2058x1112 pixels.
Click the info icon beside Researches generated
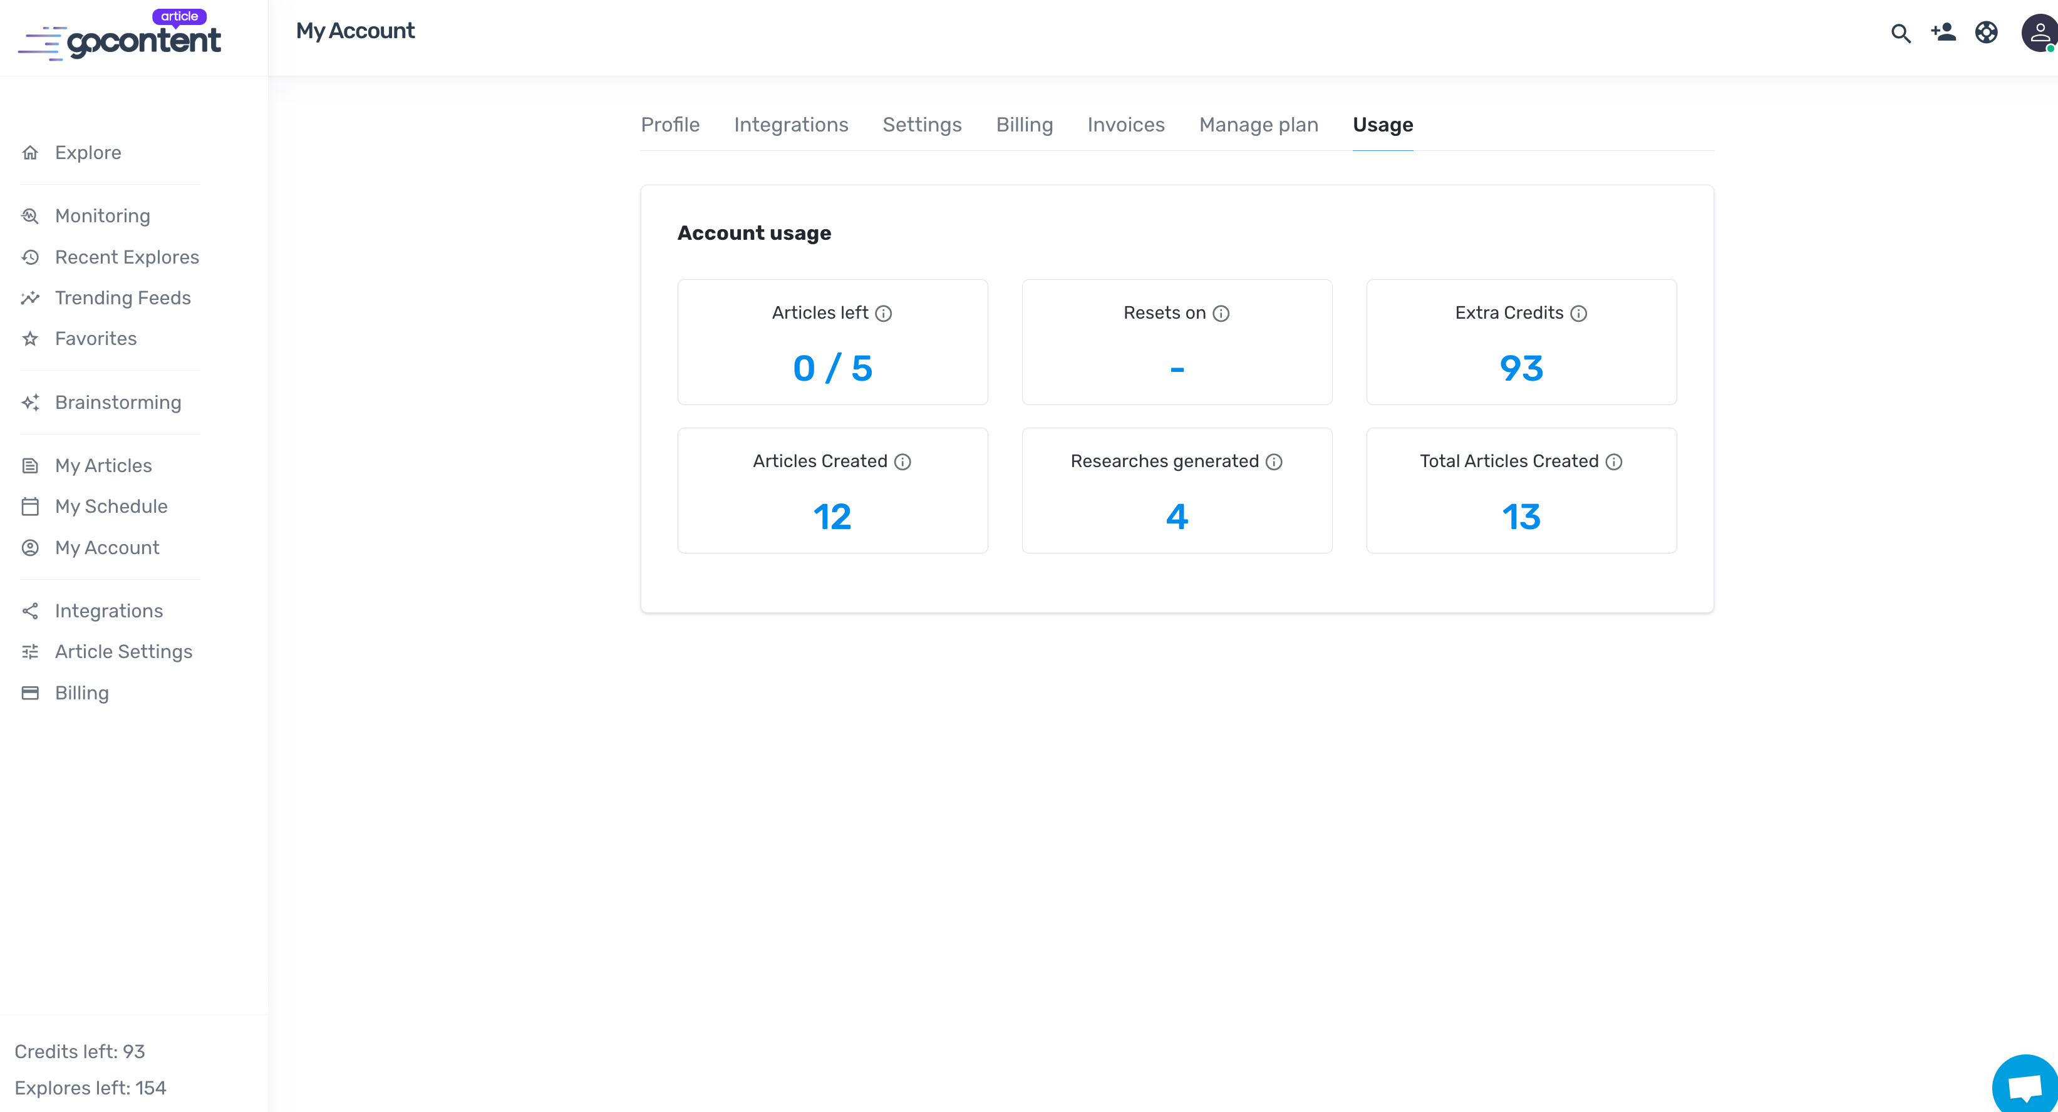click(x=1275, y=461)
